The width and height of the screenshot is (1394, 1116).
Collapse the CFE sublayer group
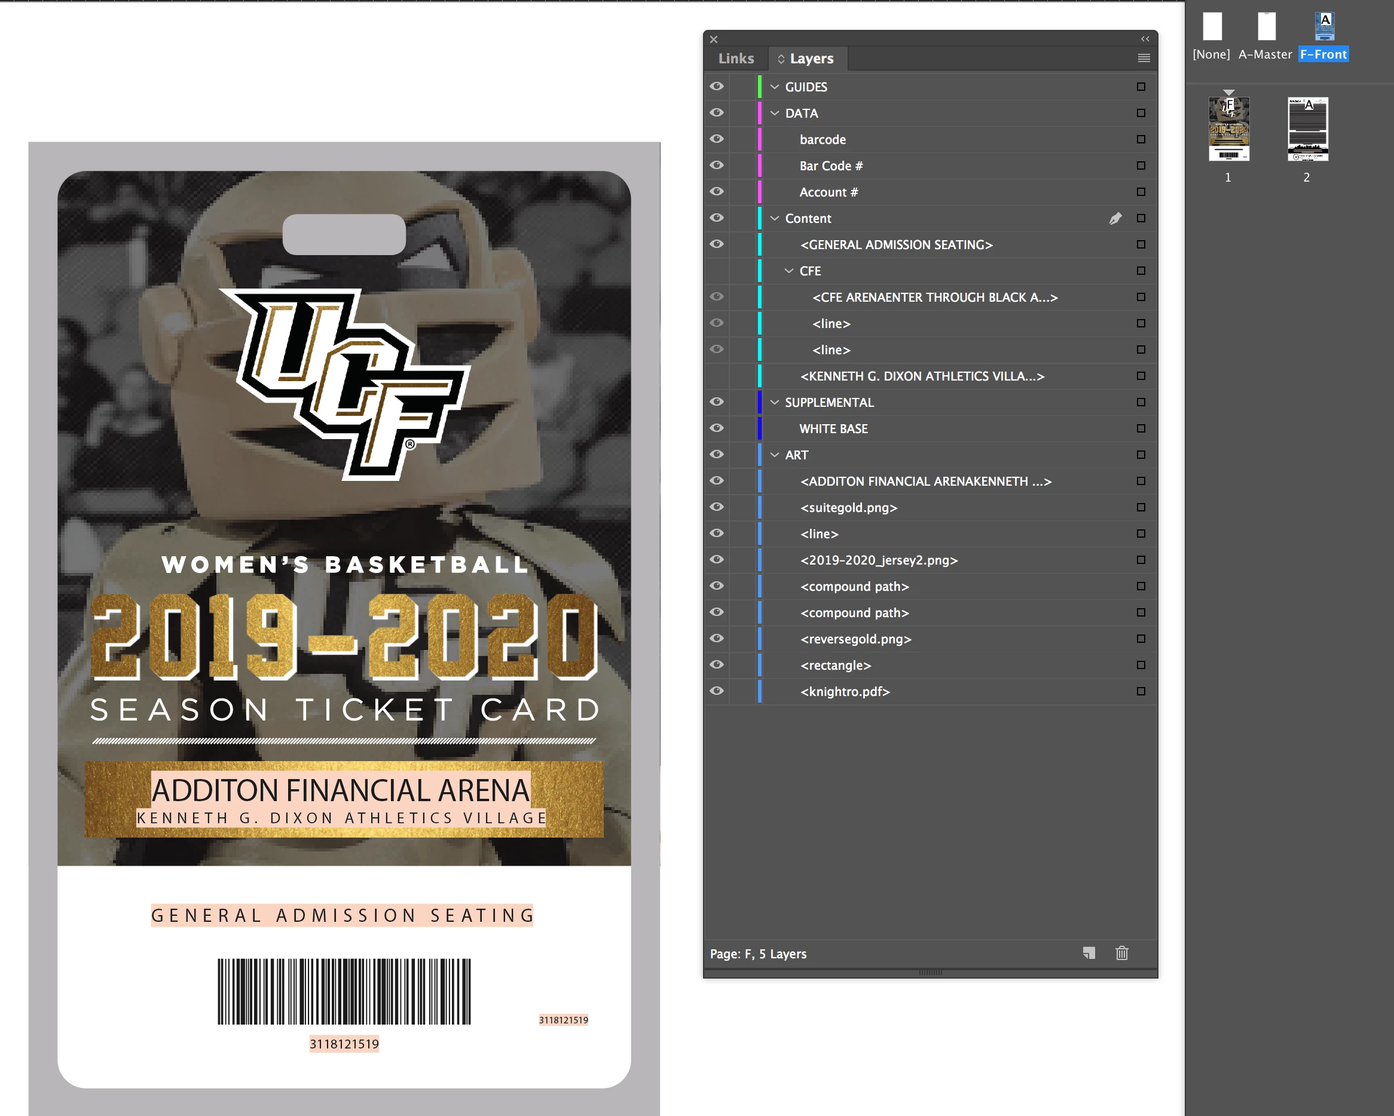[789, 271]
